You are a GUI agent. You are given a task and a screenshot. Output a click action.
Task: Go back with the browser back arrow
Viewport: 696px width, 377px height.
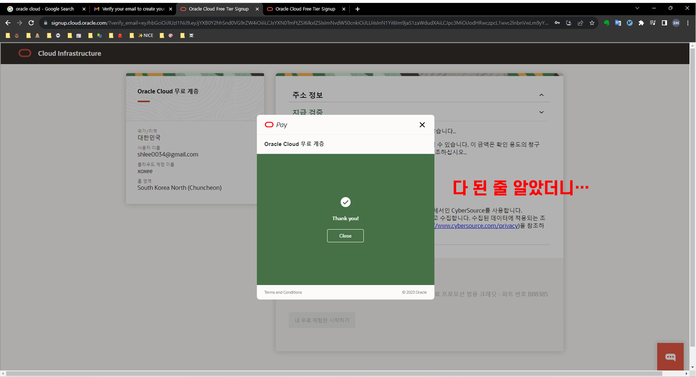coord(8,23)
